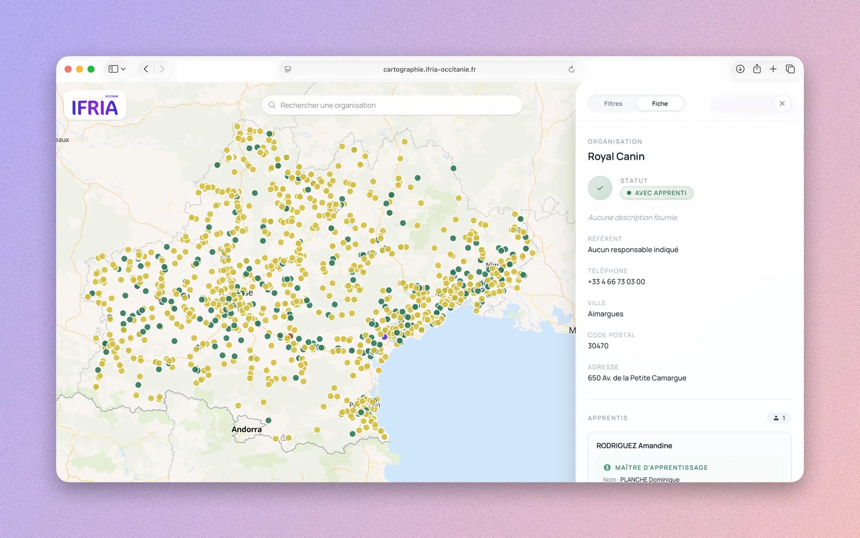The width and height of the screenshot is (860, 538).
Task: Click the purple selected marker on the map
Action: (385, 337)
